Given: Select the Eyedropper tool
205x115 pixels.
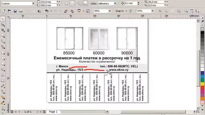Looking at the screenshot, I should (3, 103).
